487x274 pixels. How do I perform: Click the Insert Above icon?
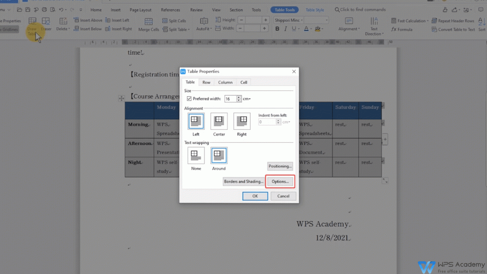(x=77, y=20)
